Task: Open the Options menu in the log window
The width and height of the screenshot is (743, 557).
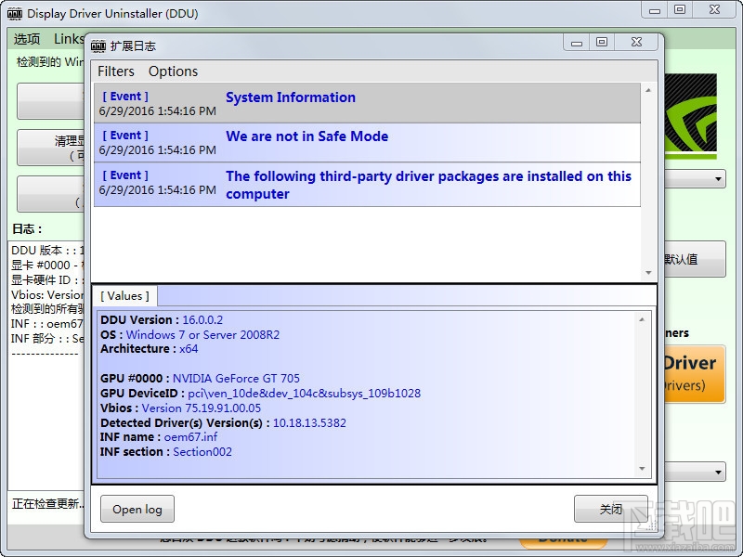Action: [173, 71]
